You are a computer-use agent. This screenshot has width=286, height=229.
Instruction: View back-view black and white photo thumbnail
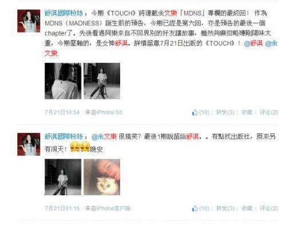(x=63, y=81)
